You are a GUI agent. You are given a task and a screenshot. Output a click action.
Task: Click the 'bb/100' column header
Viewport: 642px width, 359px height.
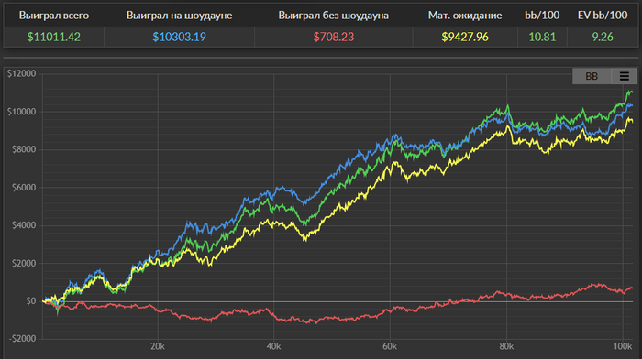click(x=542, y=16)
